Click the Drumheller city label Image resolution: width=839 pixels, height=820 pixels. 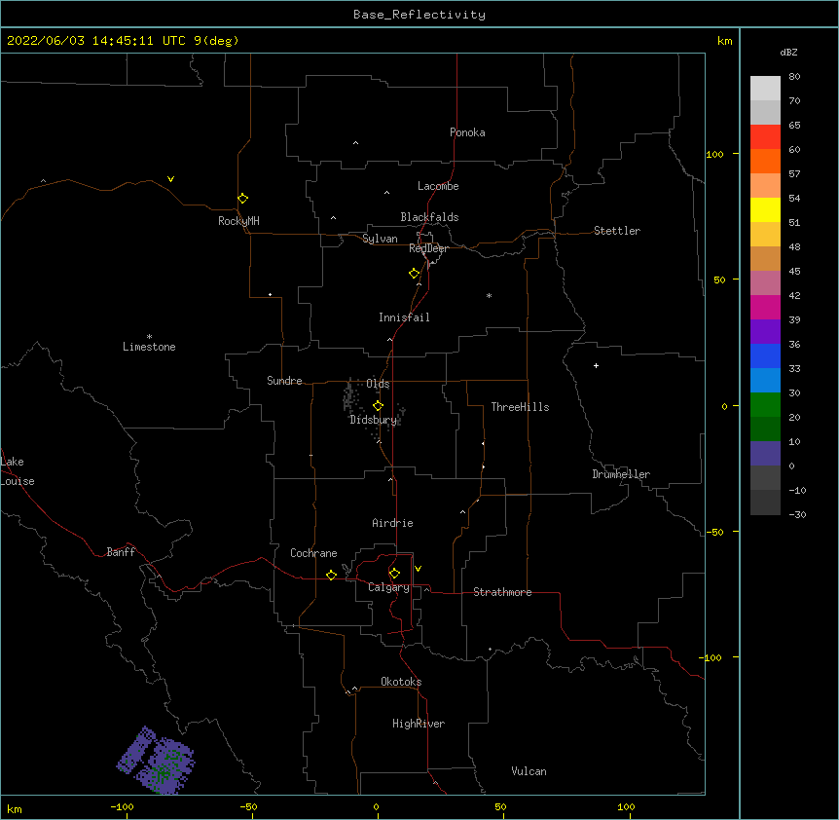click(621, 474)
